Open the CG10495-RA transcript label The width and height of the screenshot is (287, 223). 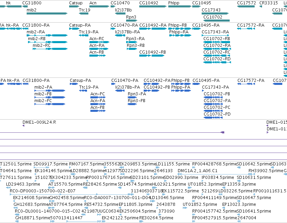[206, 25]
